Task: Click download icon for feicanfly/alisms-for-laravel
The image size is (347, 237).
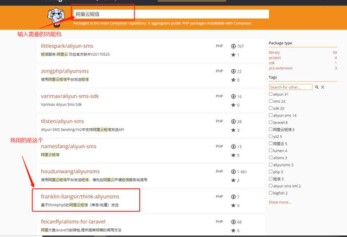Action: tap(233, 222)
